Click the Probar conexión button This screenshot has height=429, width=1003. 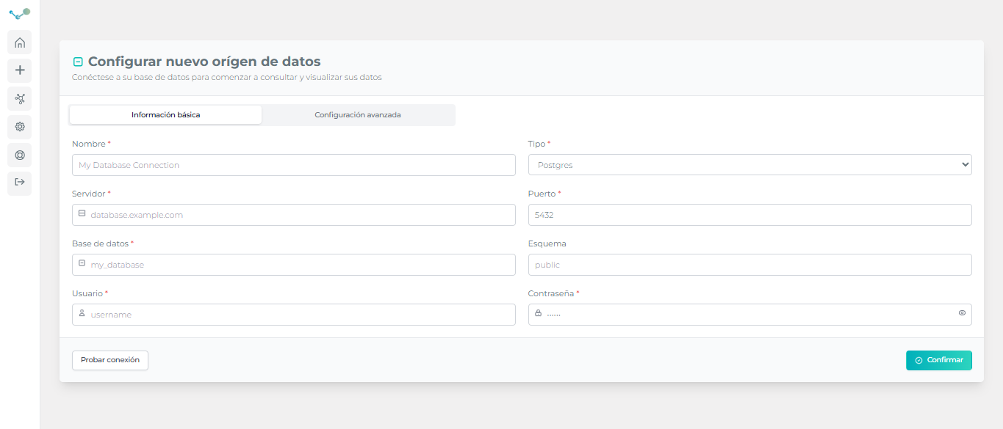pyautogui.click(x=110, y=360)
